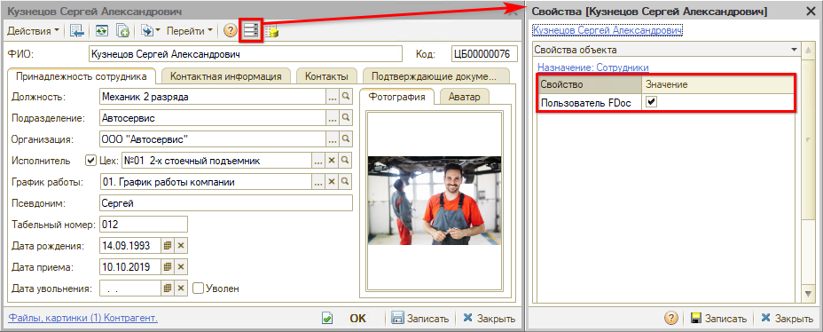Click the Подразделение field Автосервис
Screen dimensions: 823x332
[212, 118]
